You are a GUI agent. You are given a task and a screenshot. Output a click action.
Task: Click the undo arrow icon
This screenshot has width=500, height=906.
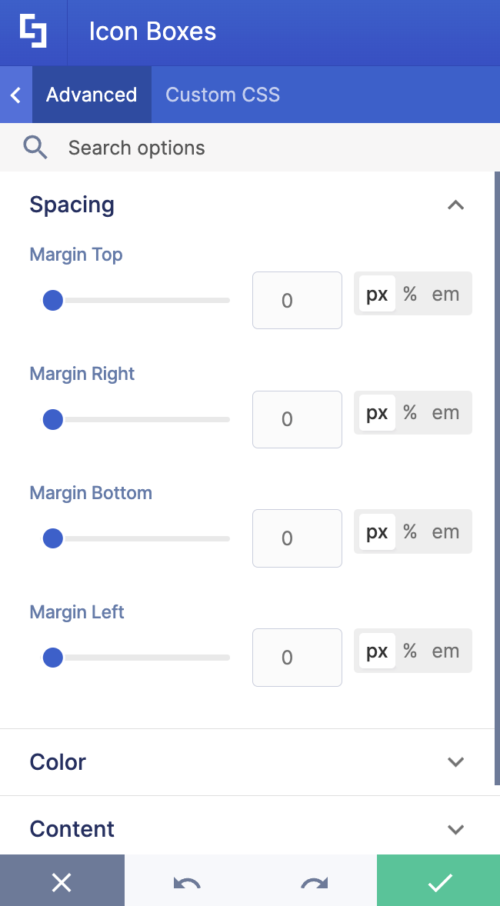(187, 882)
